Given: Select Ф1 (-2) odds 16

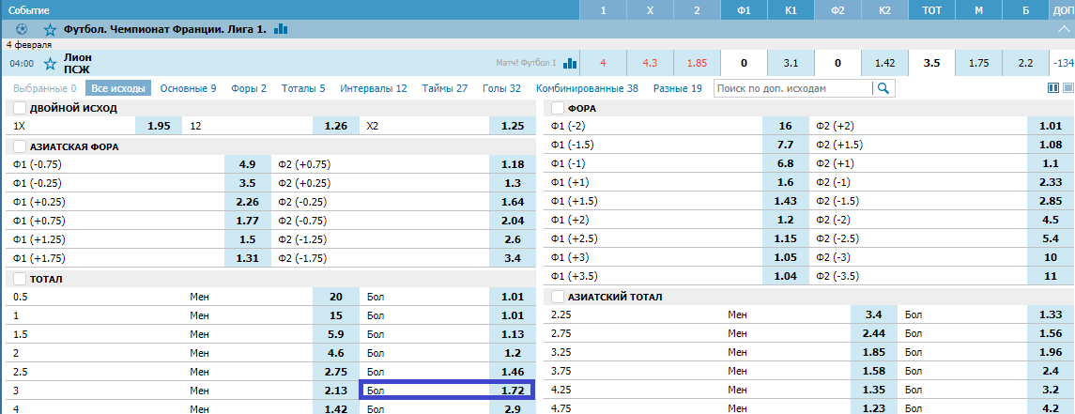Looking at the screenshot, I should [786, 126].
